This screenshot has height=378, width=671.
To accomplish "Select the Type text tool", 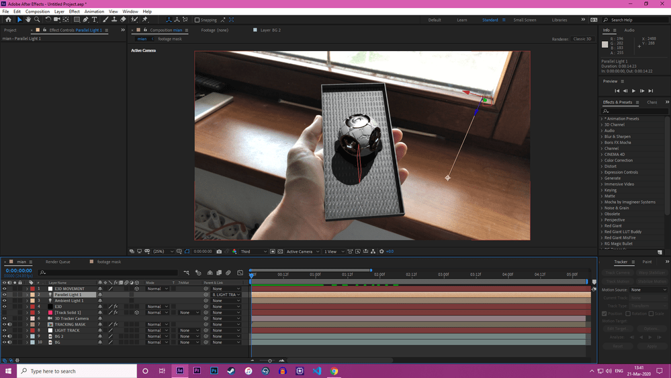I will [94, 20].
